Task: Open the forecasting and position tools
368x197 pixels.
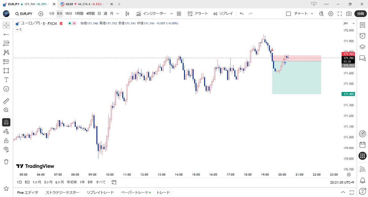Action: [6, 61]
